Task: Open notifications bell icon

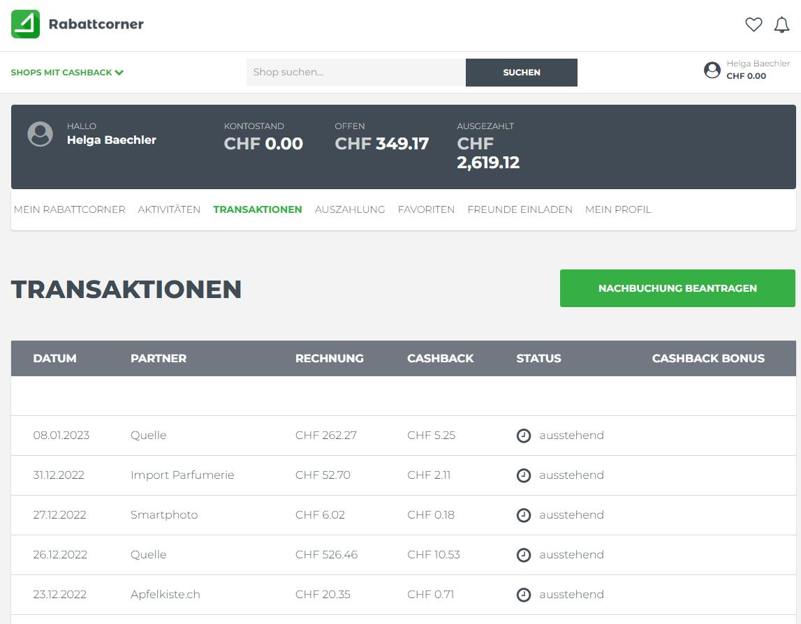Action: coord(781,24)
